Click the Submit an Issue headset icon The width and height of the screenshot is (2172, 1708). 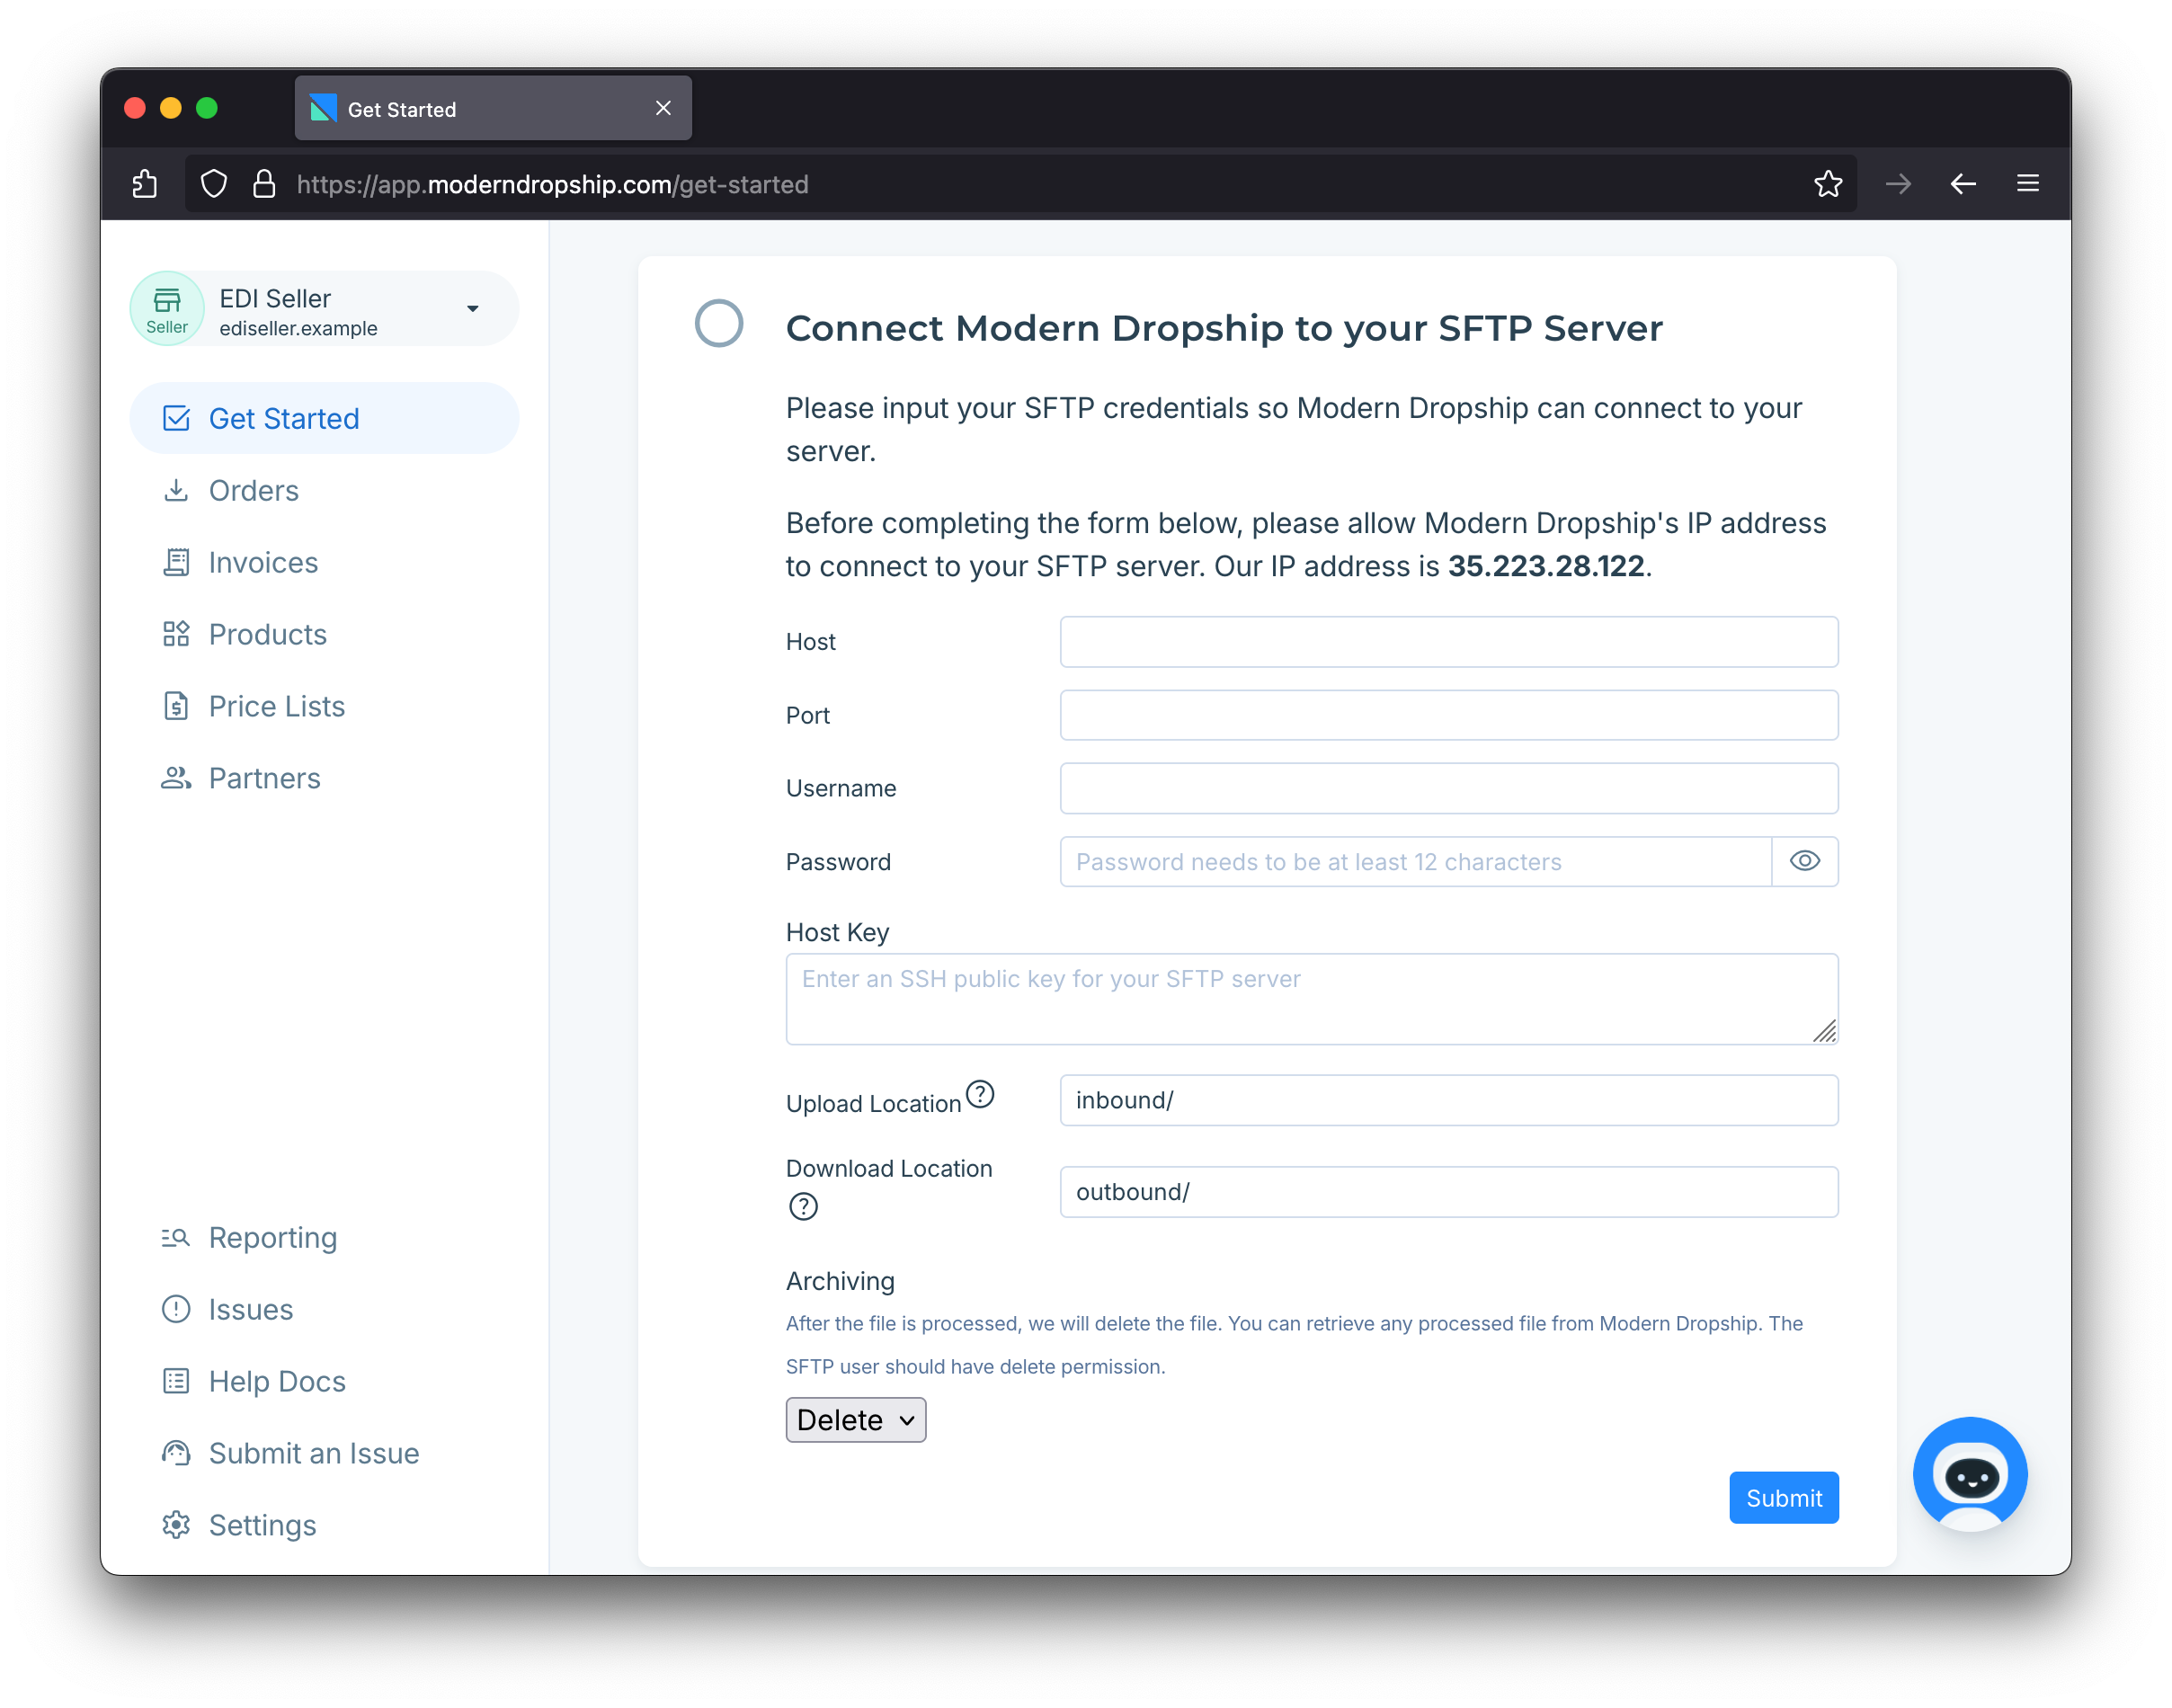(x=176, y=1454)
